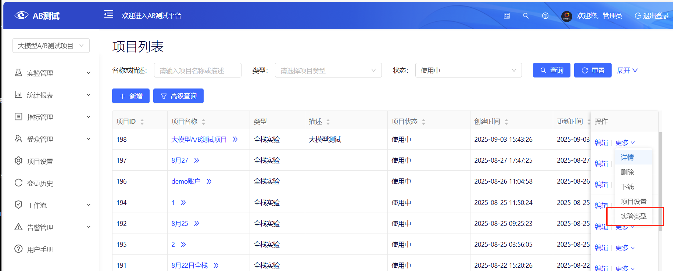
Task: Open the help question mark icon
Action: (x=545, y=16)
